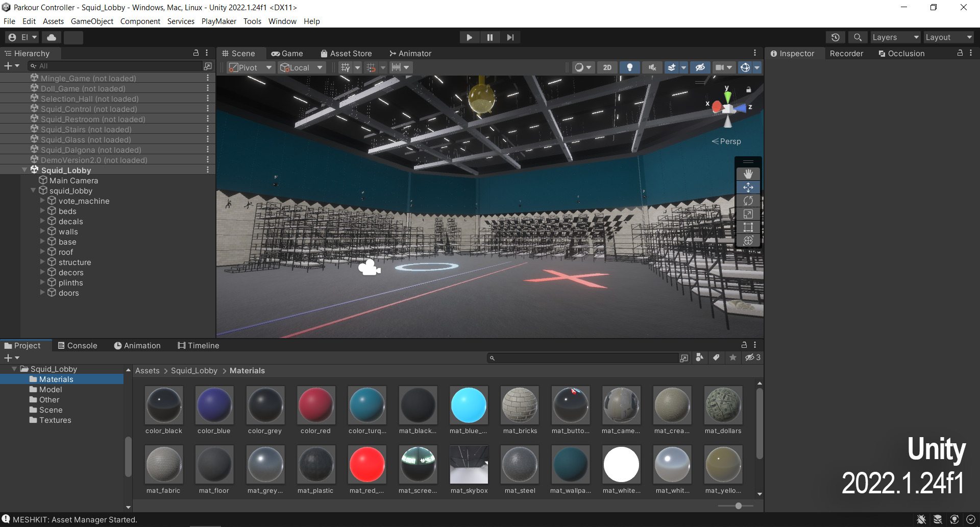The height and width of the screenshot is (527, 980).
Task: Toggle 2D view mode in Scene
Action: click(607, 67)
